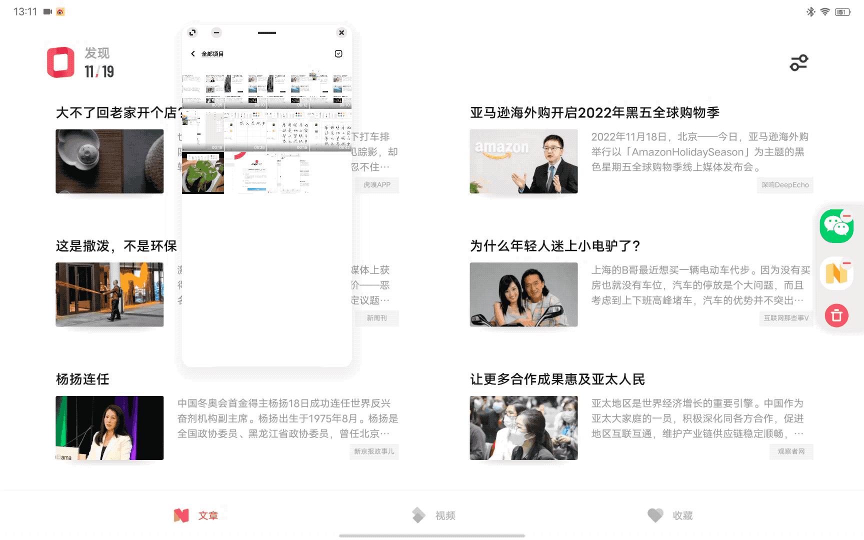Close the floating gallery window

[x=341, y=32]
